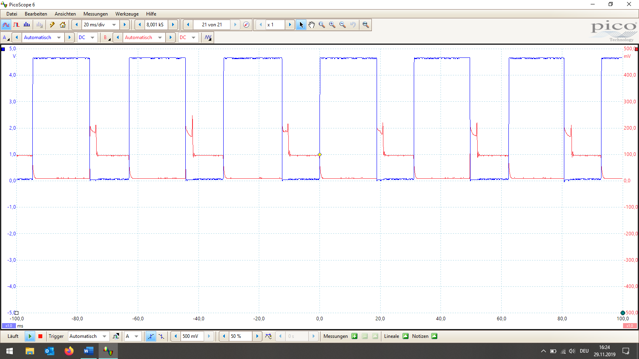
Task: Click the zoom to full view icon
Action: tap(365, 25)
